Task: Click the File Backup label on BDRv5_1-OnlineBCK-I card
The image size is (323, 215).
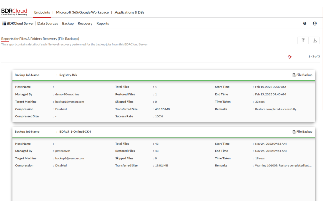Action: pos(305,131)
